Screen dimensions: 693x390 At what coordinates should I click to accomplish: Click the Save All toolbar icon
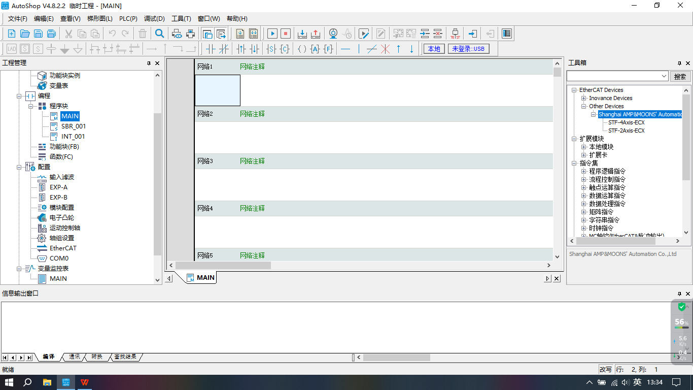tap(51, 34)
